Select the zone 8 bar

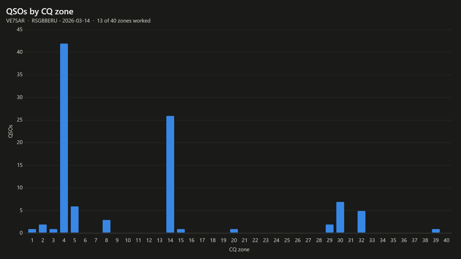pyautogui.click(x=107, y=226)
